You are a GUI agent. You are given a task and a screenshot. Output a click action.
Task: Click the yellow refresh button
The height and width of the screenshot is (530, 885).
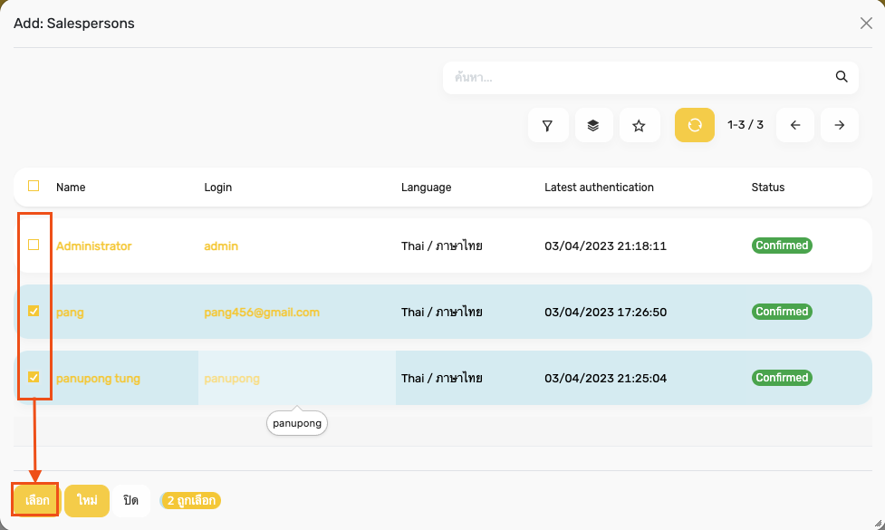tap(694, 125)
